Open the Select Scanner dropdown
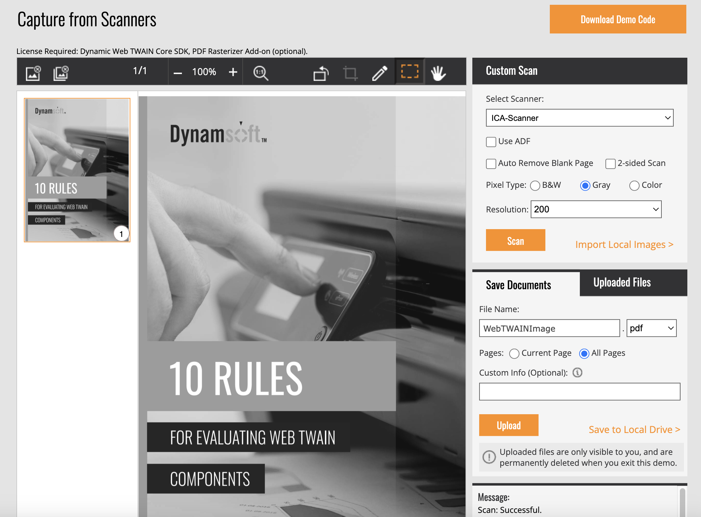 (x=580, y=118)
